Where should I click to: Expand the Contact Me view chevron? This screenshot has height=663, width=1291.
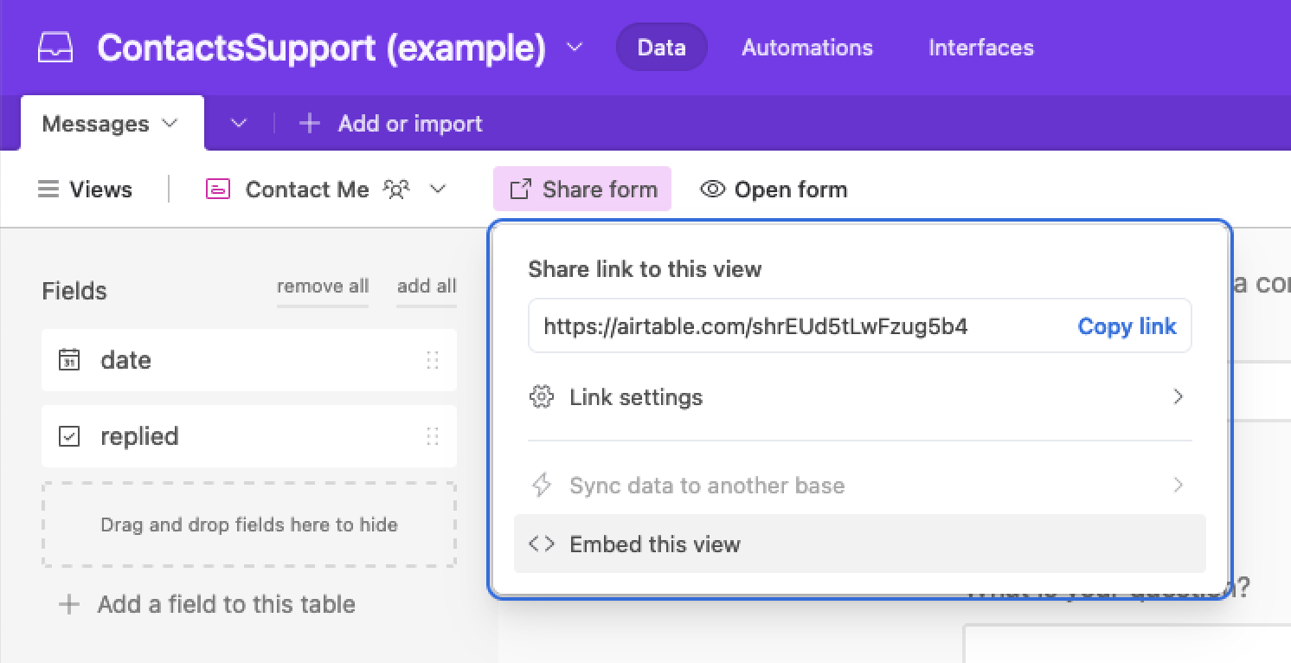439,189
